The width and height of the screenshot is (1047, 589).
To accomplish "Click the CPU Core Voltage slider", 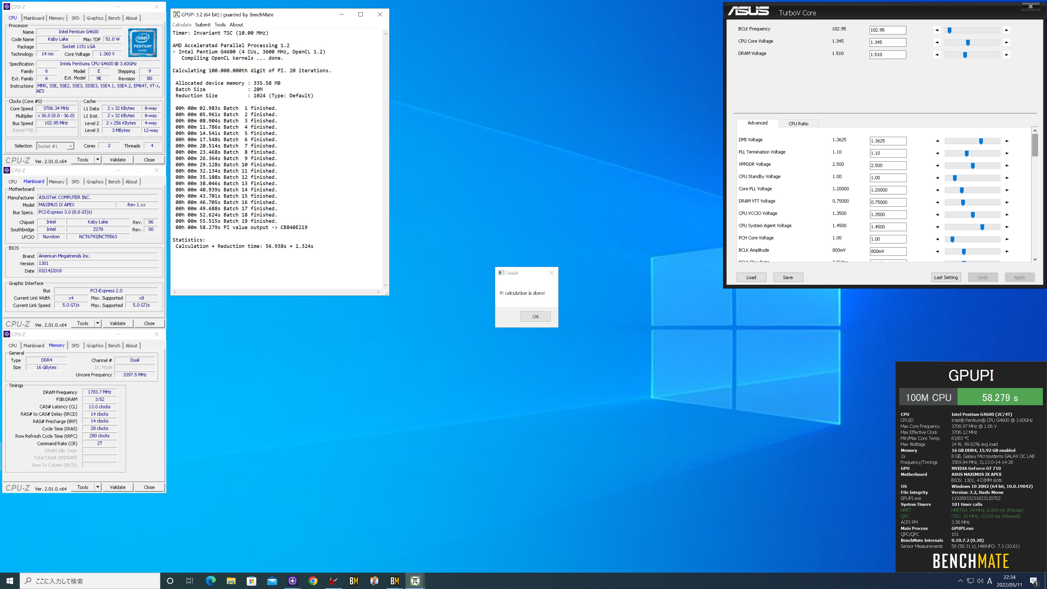I will pos(972,42).
